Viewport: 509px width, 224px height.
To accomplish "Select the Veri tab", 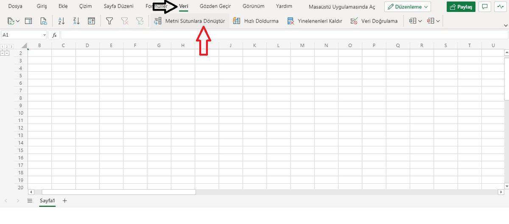I will [x=184, y=6].
